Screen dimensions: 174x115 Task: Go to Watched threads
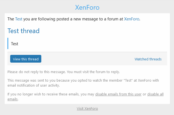pyautogui.click(x=148, y=59)
